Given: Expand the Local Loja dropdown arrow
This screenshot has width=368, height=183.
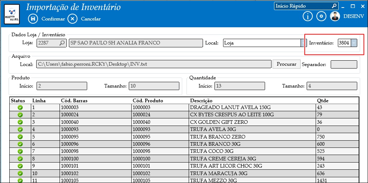Looking at the screenshot, I should tap(303, 43).
